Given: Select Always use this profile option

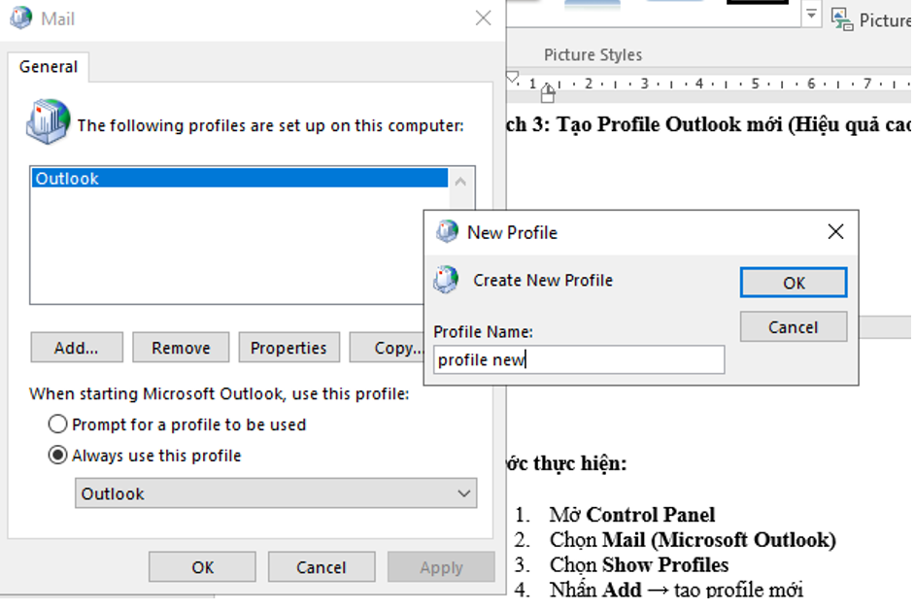Looking at the screenshot, I should tap(145, 456).
